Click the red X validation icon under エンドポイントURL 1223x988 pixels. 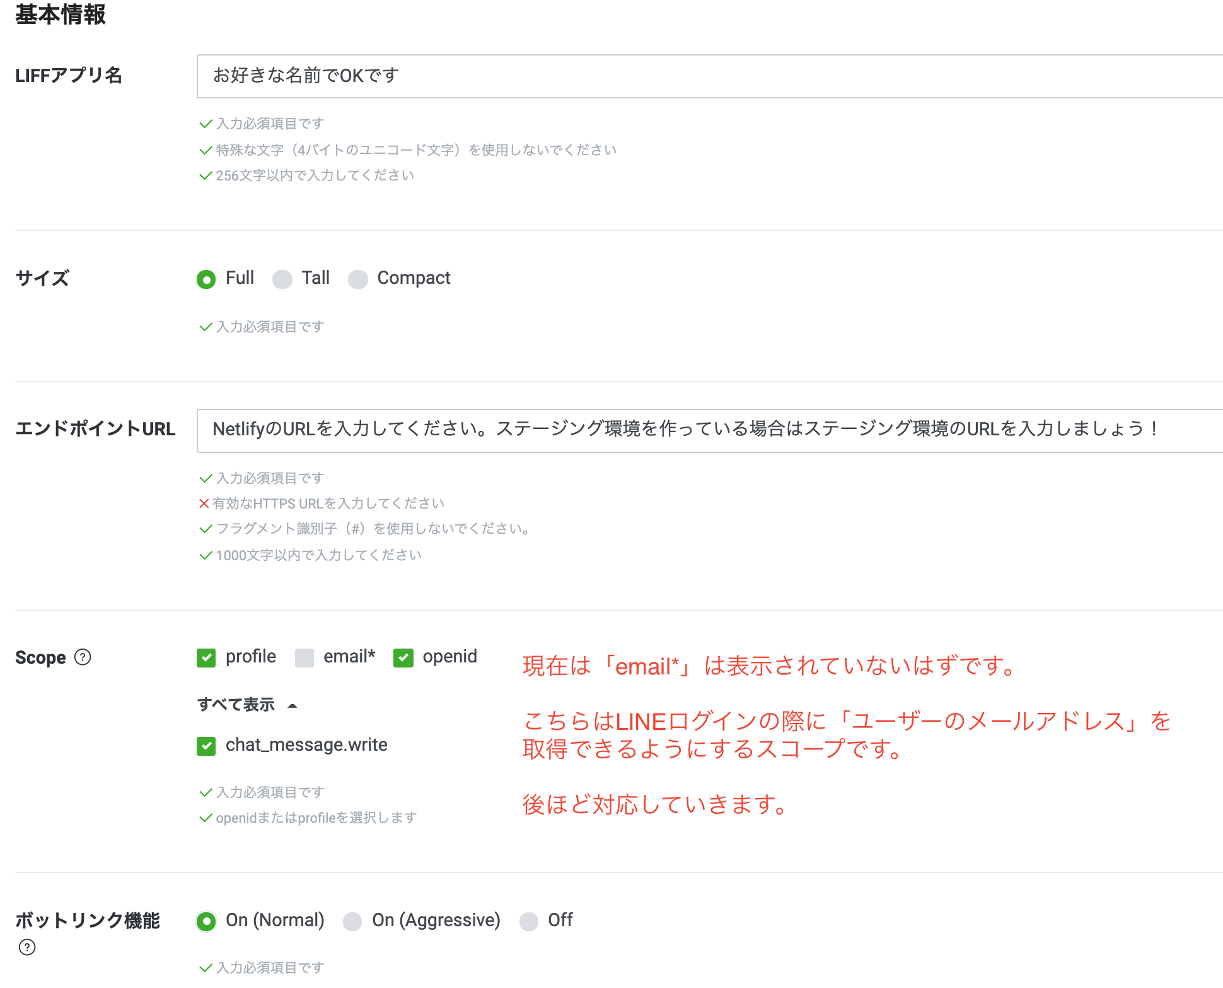tap(204, 503)
